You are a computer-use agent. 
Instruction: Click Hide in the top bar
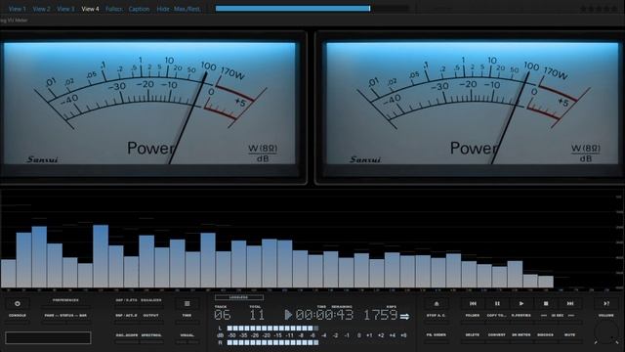click(163, 9)
